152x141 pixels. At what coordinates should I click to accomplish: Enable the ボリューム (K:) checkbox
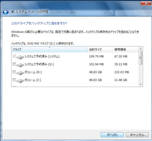click(14, 72)
